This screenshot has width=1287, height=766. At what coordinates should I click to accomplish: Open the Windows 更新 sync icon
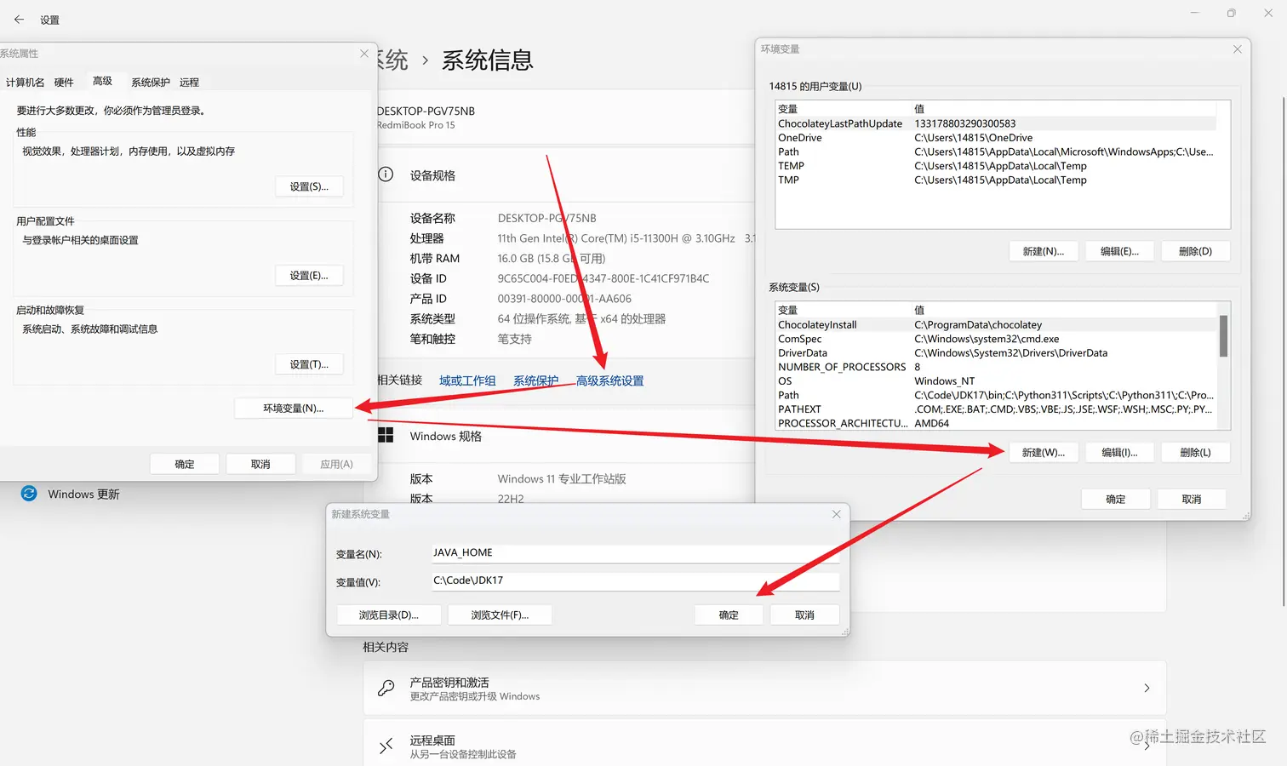(x=29, y=494)
